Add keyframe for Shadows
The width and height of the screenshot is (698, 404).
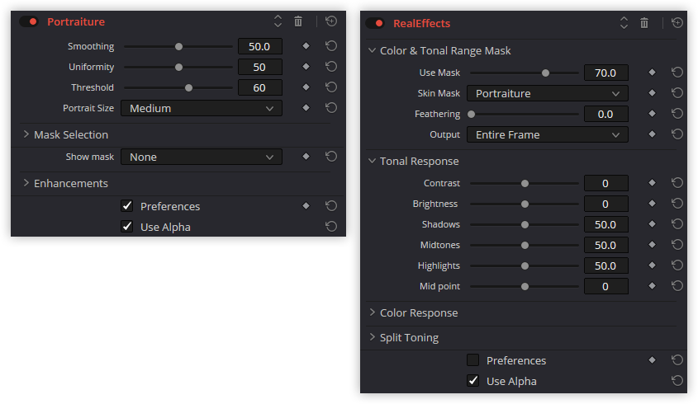click(x=652, y=224)
